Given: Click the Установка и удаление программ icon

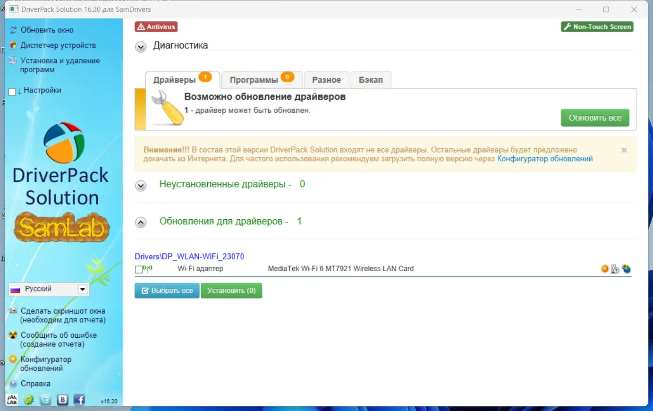Looking at the screenshot, I should click(13, 60).
